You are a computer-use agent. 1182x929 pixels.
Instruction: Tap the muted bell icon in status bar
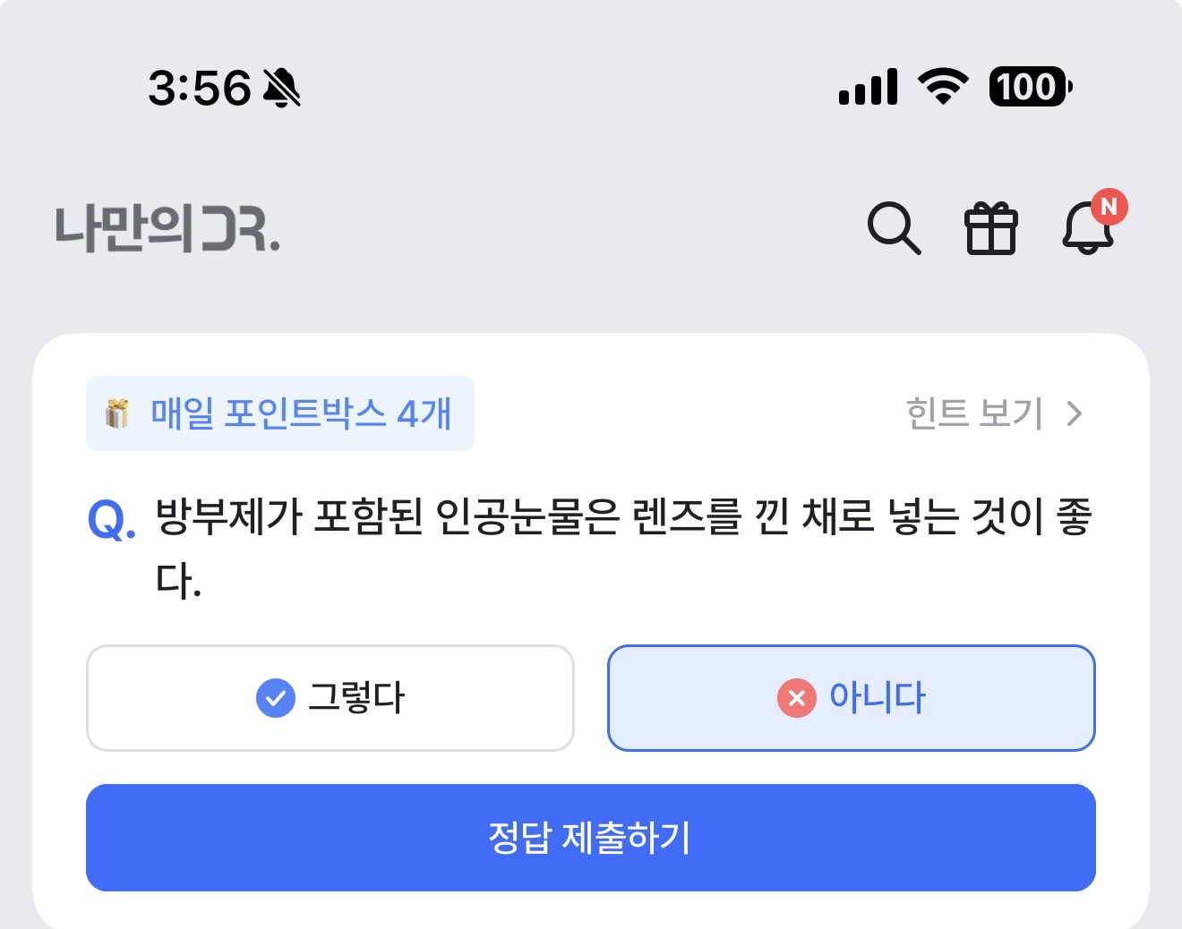click(x=281, y=88)
